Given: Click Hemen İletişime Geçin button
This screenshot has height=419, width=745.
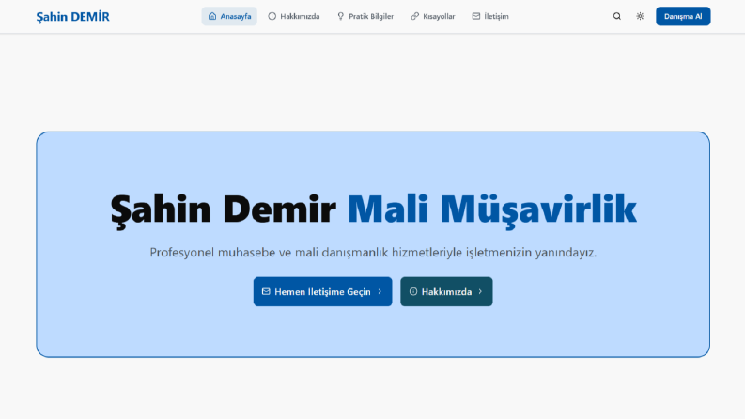Looking at the screenshot, I should pos(322,291).
